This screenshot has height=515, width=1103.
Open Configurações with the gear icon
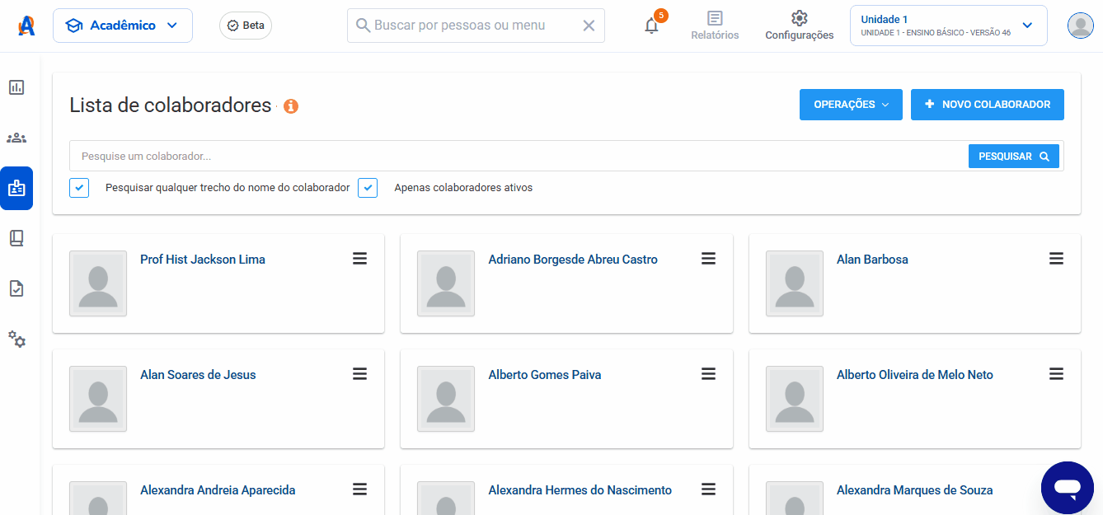coord(798,16)
